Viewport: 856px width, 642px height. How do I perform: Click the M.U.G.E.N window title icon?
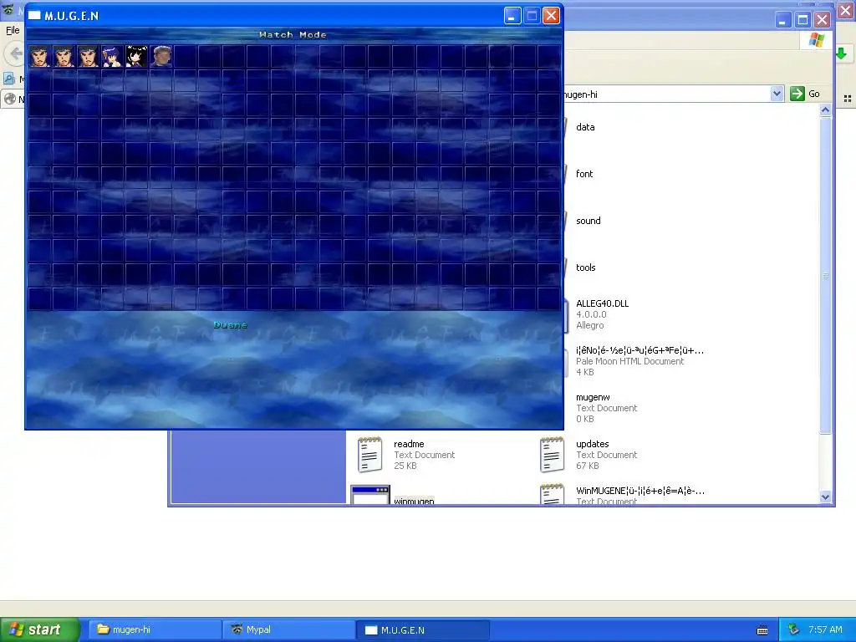click(34, 15)
